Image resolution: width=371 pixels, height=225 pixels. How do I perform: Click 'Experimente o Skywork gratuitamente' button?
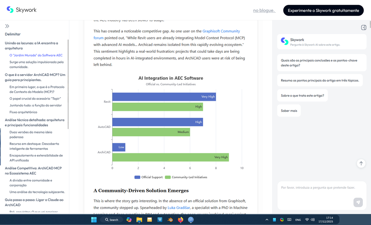pos(323,10)
